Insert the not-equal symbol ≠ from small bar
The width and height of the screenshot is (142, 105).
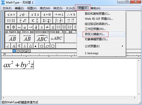(47, 27)
